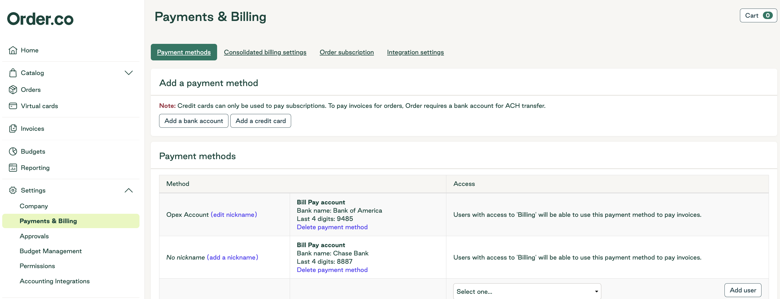Collapse the Settings section chevron

[128, 190]
